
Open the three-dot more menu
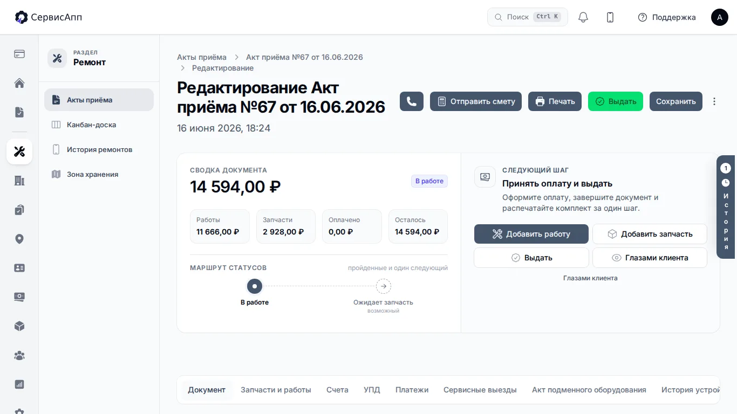coord(714,101)
